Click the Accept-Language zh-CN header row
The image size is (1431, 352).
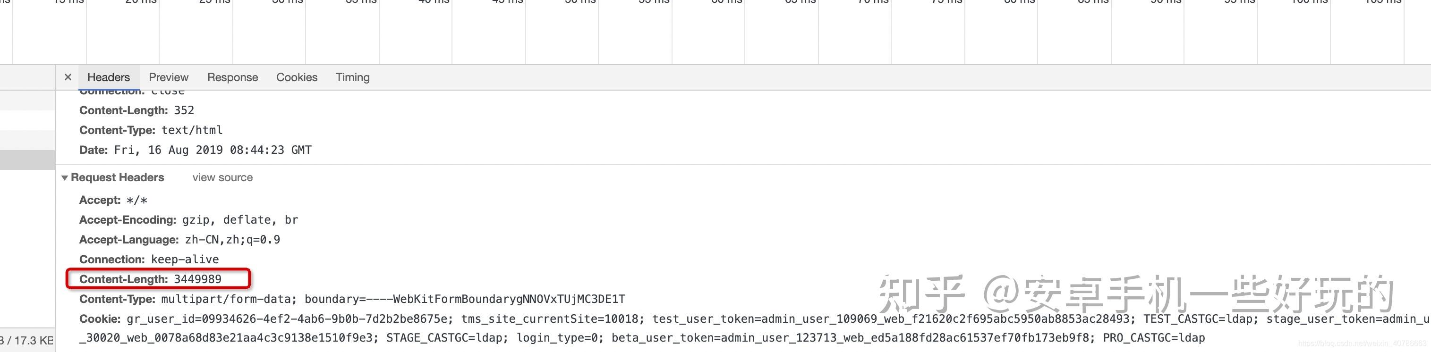point(179,240)
